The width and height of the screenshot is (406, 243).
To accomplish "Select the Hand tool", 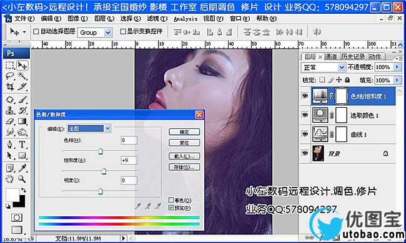I will point(9,179).
